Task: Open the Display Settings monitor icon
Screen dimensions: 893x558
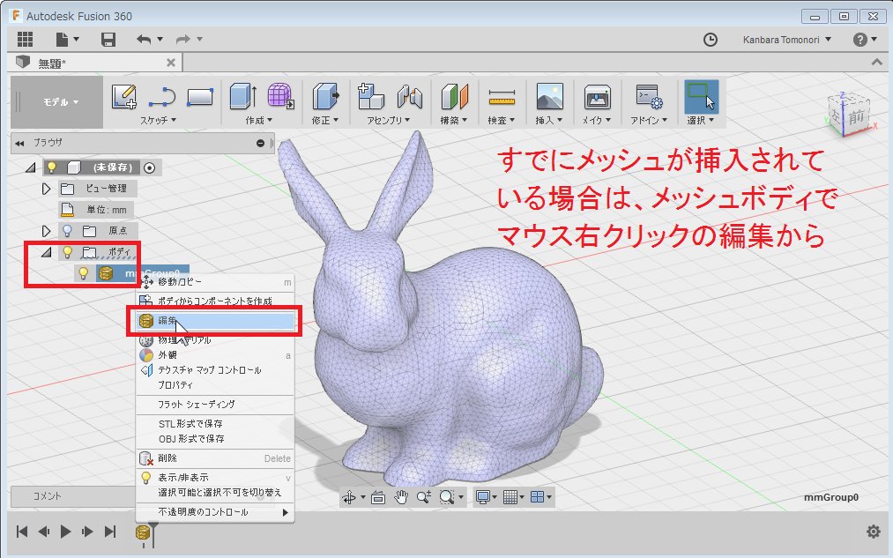Action: point(483,497)
